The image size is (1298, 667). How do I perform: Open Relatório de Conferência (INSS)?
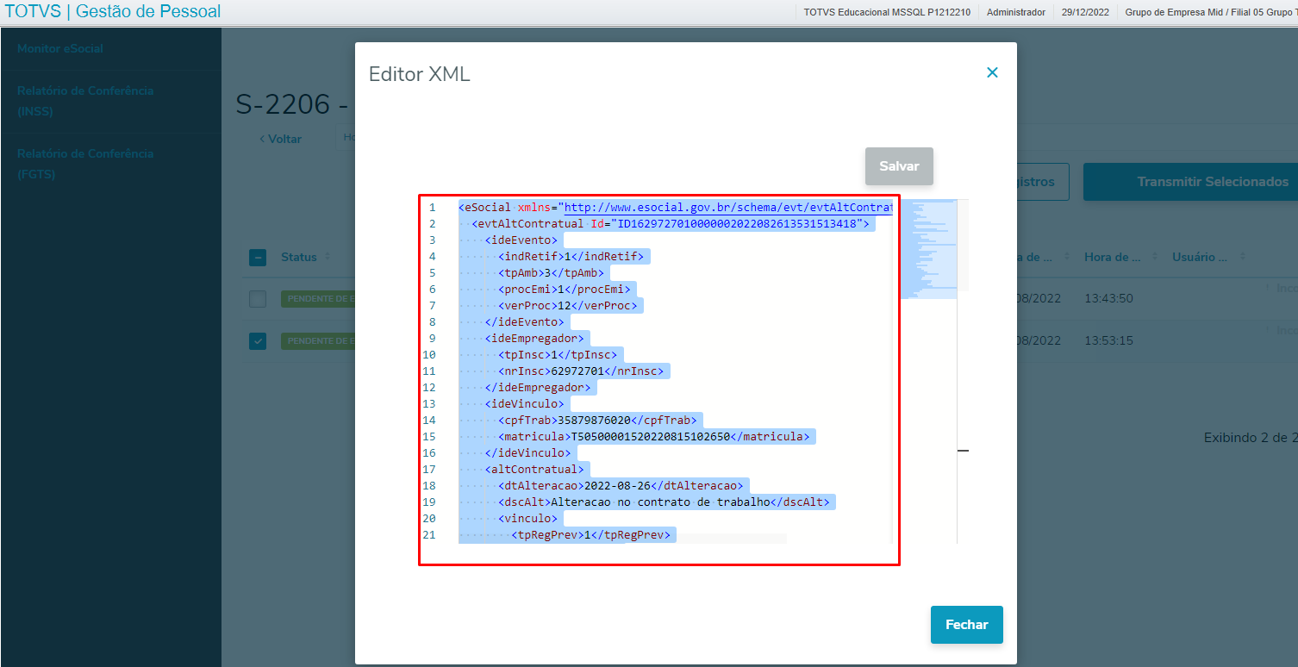tap(85, 101)
